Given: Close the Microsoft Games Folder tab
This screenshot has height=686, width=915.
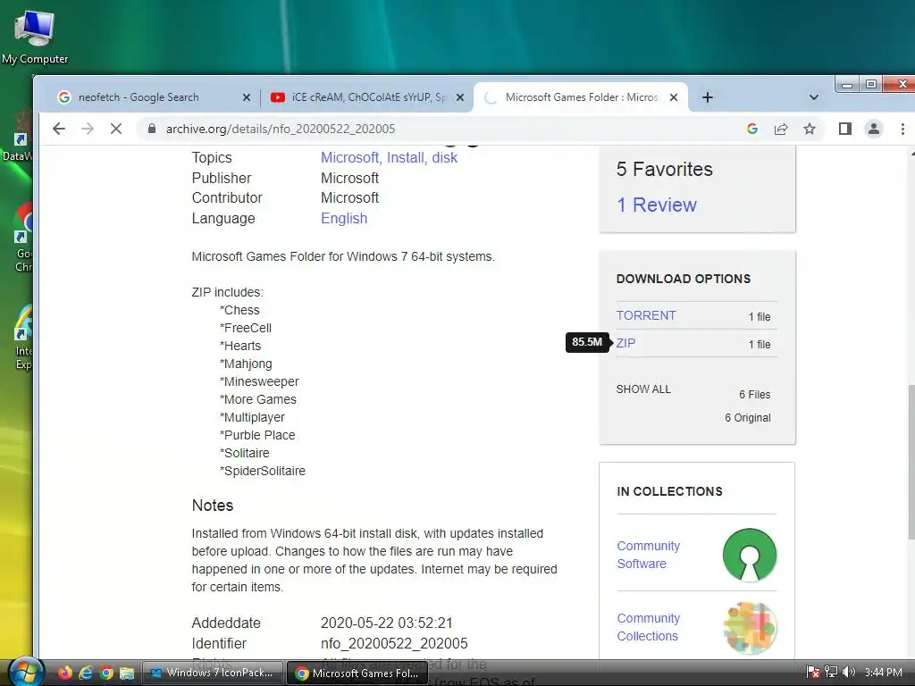Looking at the screenshot, I should (x=674, y=97).
